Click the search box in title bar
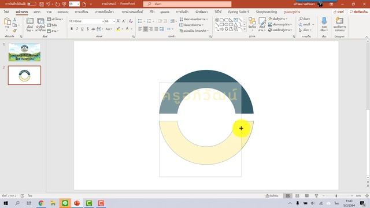Screen dimensions: 370x208 [x=187, y=4]
